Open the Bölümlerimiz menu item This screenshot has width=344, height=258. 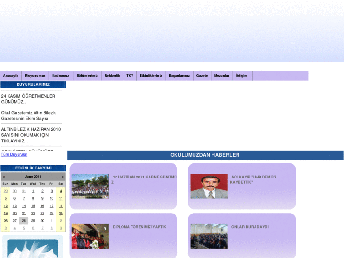pyautogui.click(x=87, y=76)
